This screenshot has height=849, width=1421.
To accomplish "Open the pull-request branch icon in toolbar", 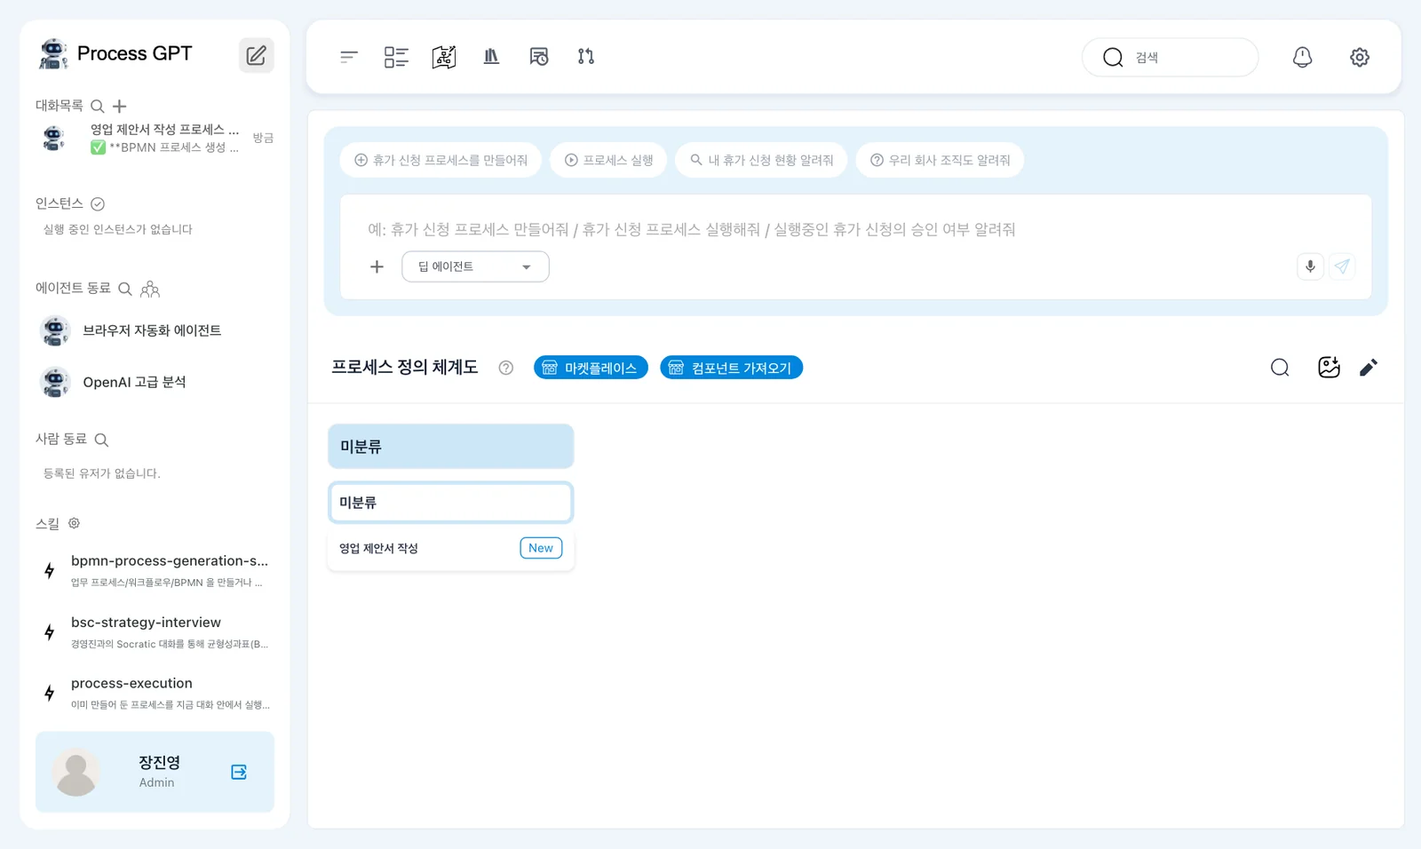I will (586, 57).
